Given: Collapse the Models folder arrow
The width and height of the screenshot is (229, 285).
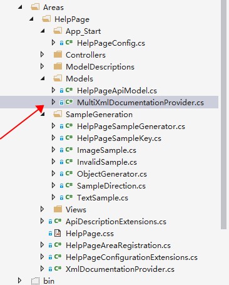Looking at the screenshot, I should pyautogui.click(x=43, y=79).
